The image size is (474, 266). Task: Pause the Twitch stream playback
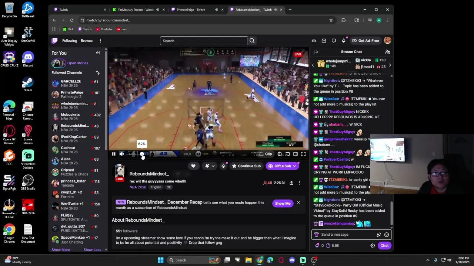pos(114,154)
